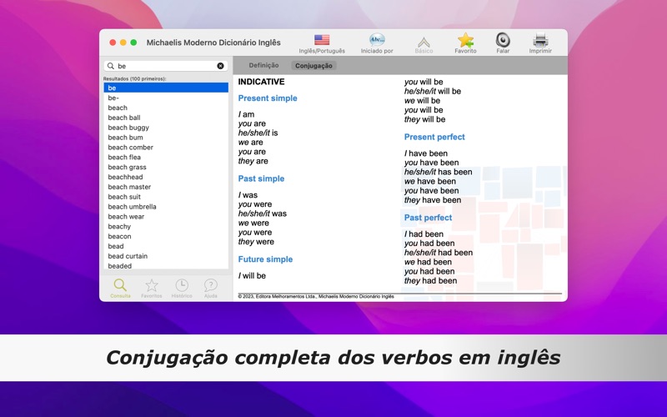Switch to the Definição tab
667x417 pixels.
point(263,65)
